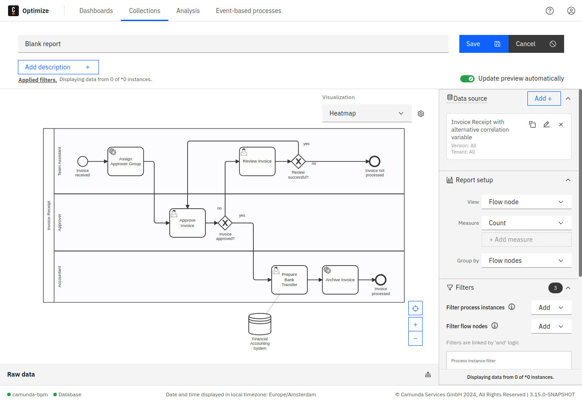Open the Measure Count dropdown
The width and height of the screenshot is (582, 403).
[x=526, y=223]
